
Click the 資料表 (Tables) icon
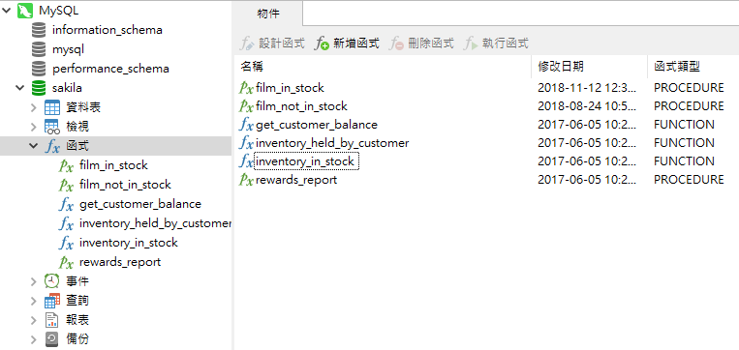tap(52, 107)
